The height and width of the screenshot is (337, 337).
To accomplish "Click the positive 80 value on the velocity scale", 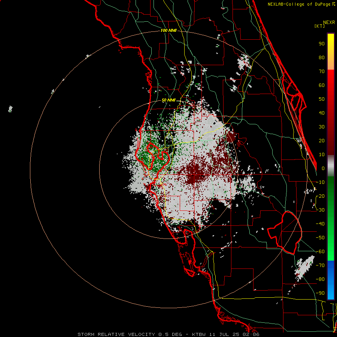I will point(322,58).
